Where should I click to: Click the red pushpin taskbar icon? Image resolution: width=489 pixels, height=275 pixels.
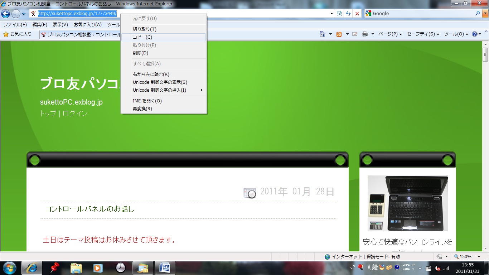point(54,268)
